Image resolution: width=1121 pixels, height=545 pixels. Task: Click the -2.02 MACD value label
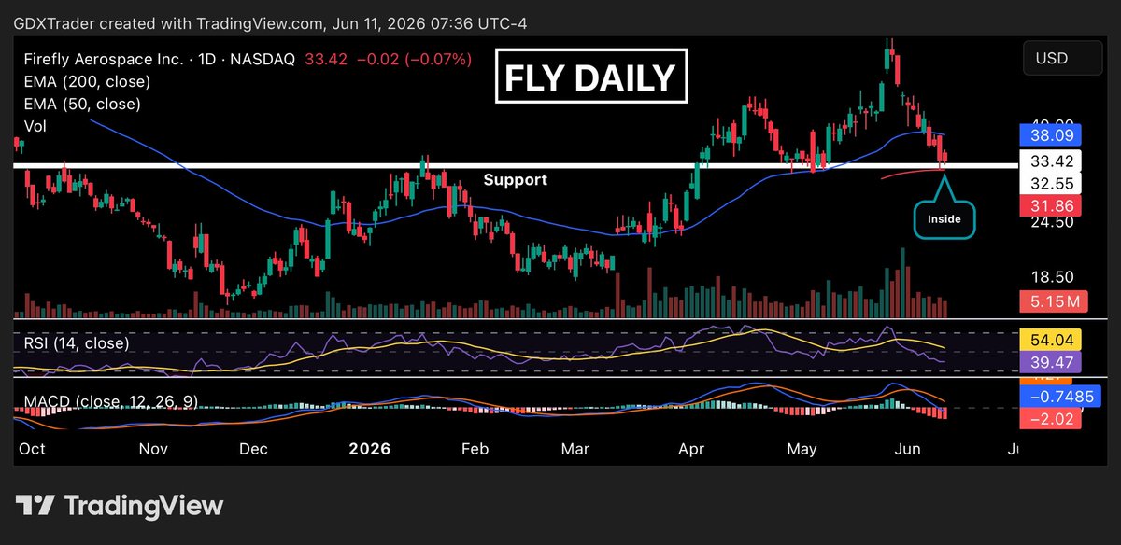[1049, 419]
